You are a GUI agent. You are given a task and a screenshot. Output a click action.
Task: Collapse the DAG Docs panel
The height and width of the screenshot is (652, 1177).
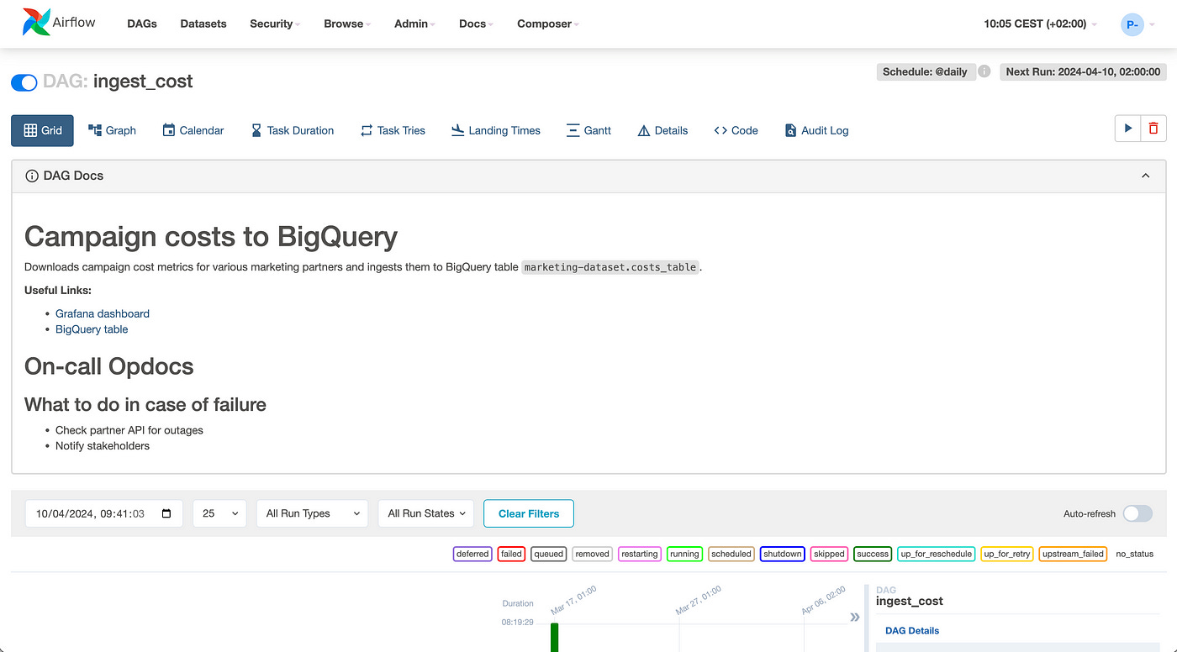1145,176
